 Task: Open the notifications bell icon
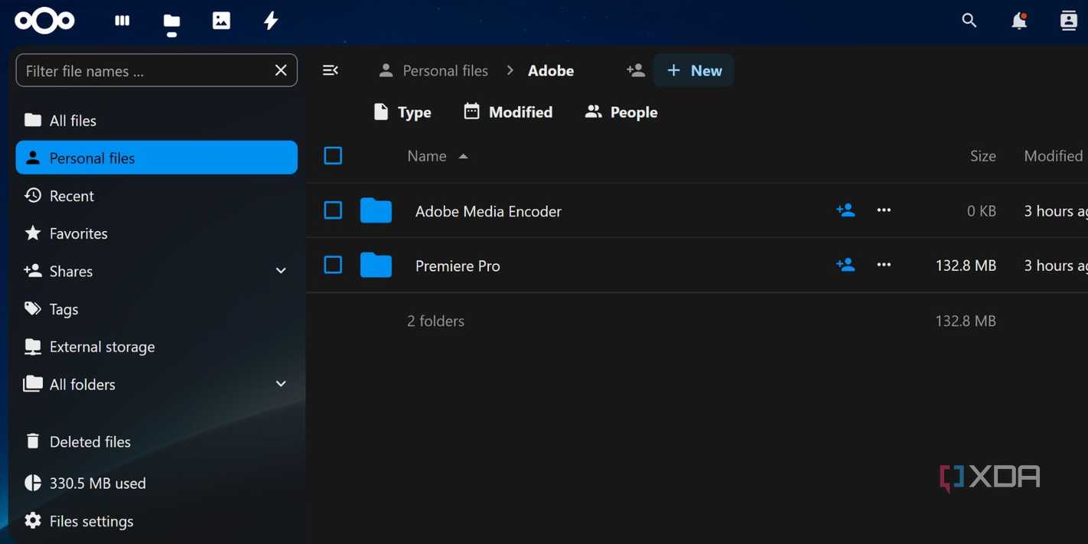(x=1019, y=21)
